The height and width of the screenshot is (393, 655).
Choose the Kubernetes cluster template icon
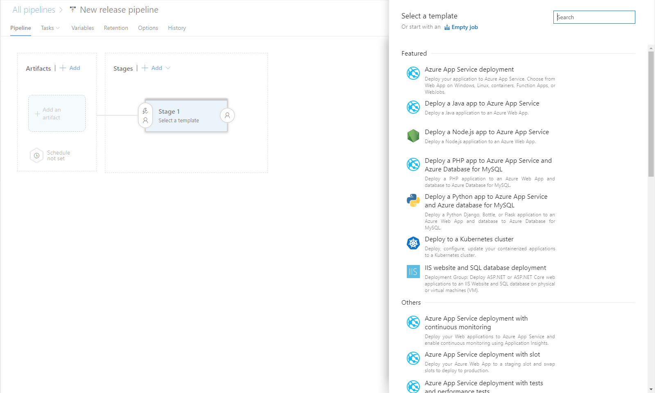413,243
